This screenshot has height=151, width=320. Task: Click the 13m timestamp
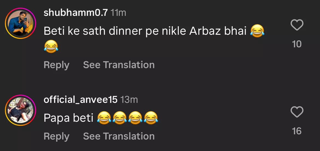[x=129, y=100]
